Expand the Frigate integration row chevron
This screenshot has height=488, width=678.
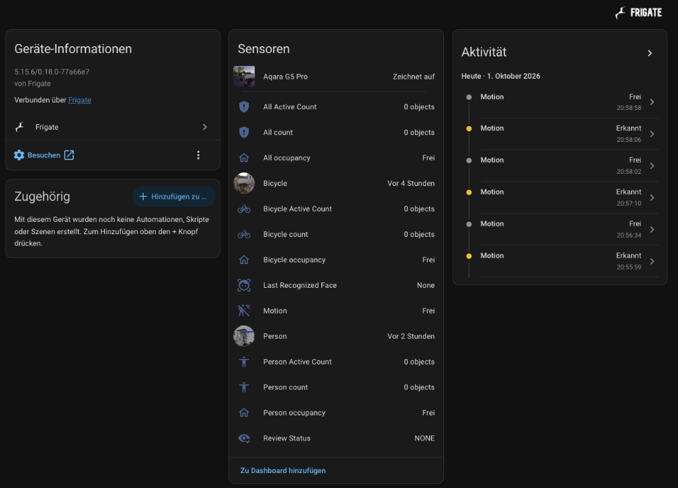(x=205, y=127)
